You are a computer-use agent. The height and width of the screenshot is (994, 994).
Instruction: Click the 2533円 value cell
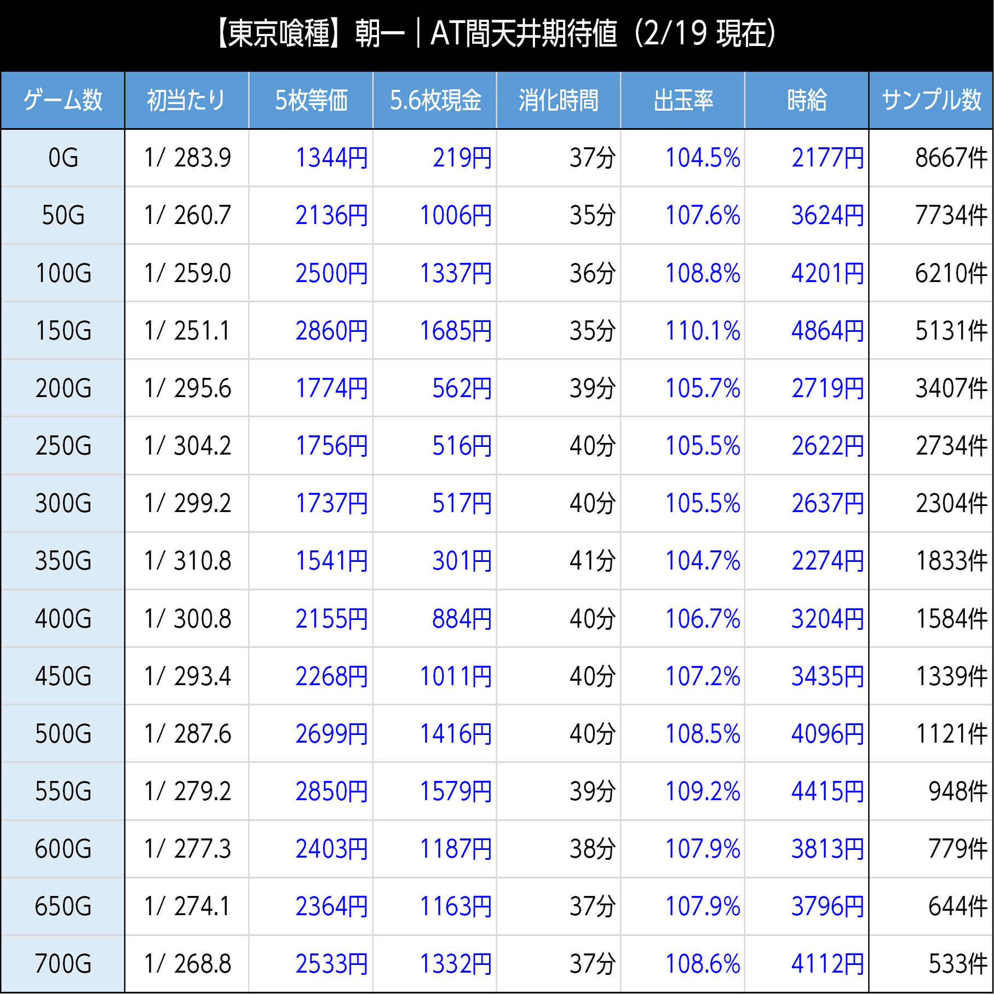(x=311, y=964)
